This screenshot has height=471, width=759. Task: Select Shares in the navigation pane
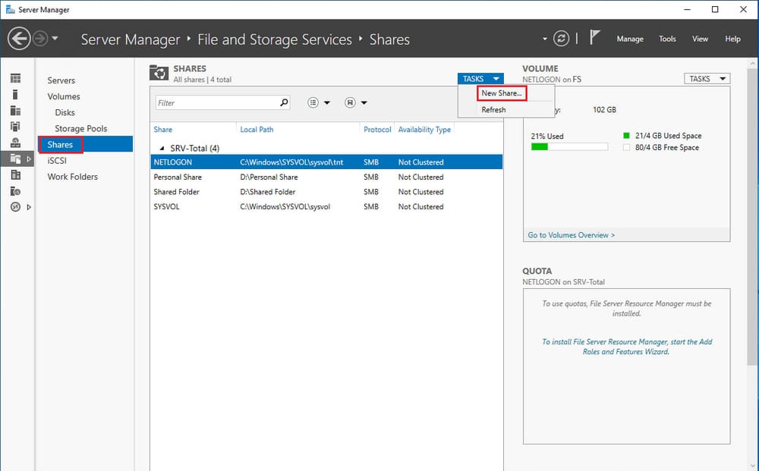[x=85, y=144]
